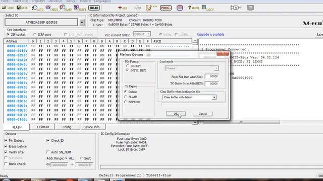Open the Language menu
This screenshot has height=181, width=323.
click(x=102, y=1)
